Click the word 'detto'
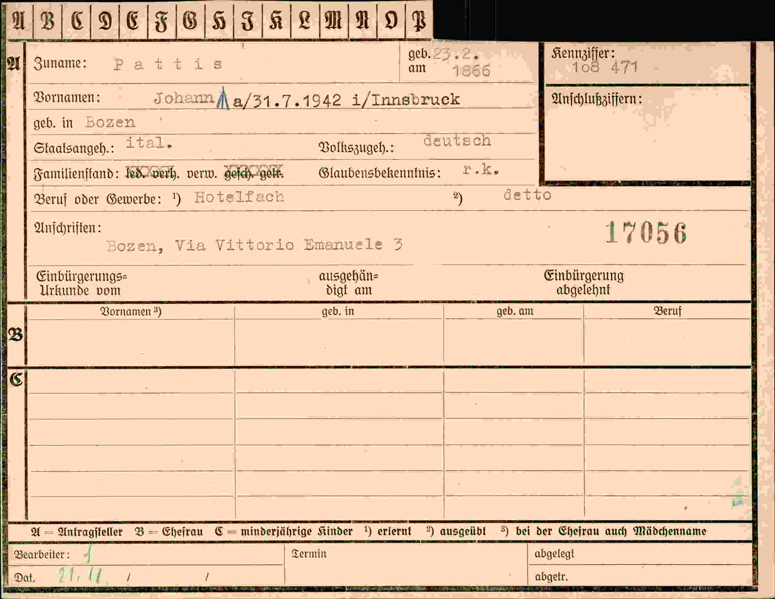 click(x=527, y=195)
